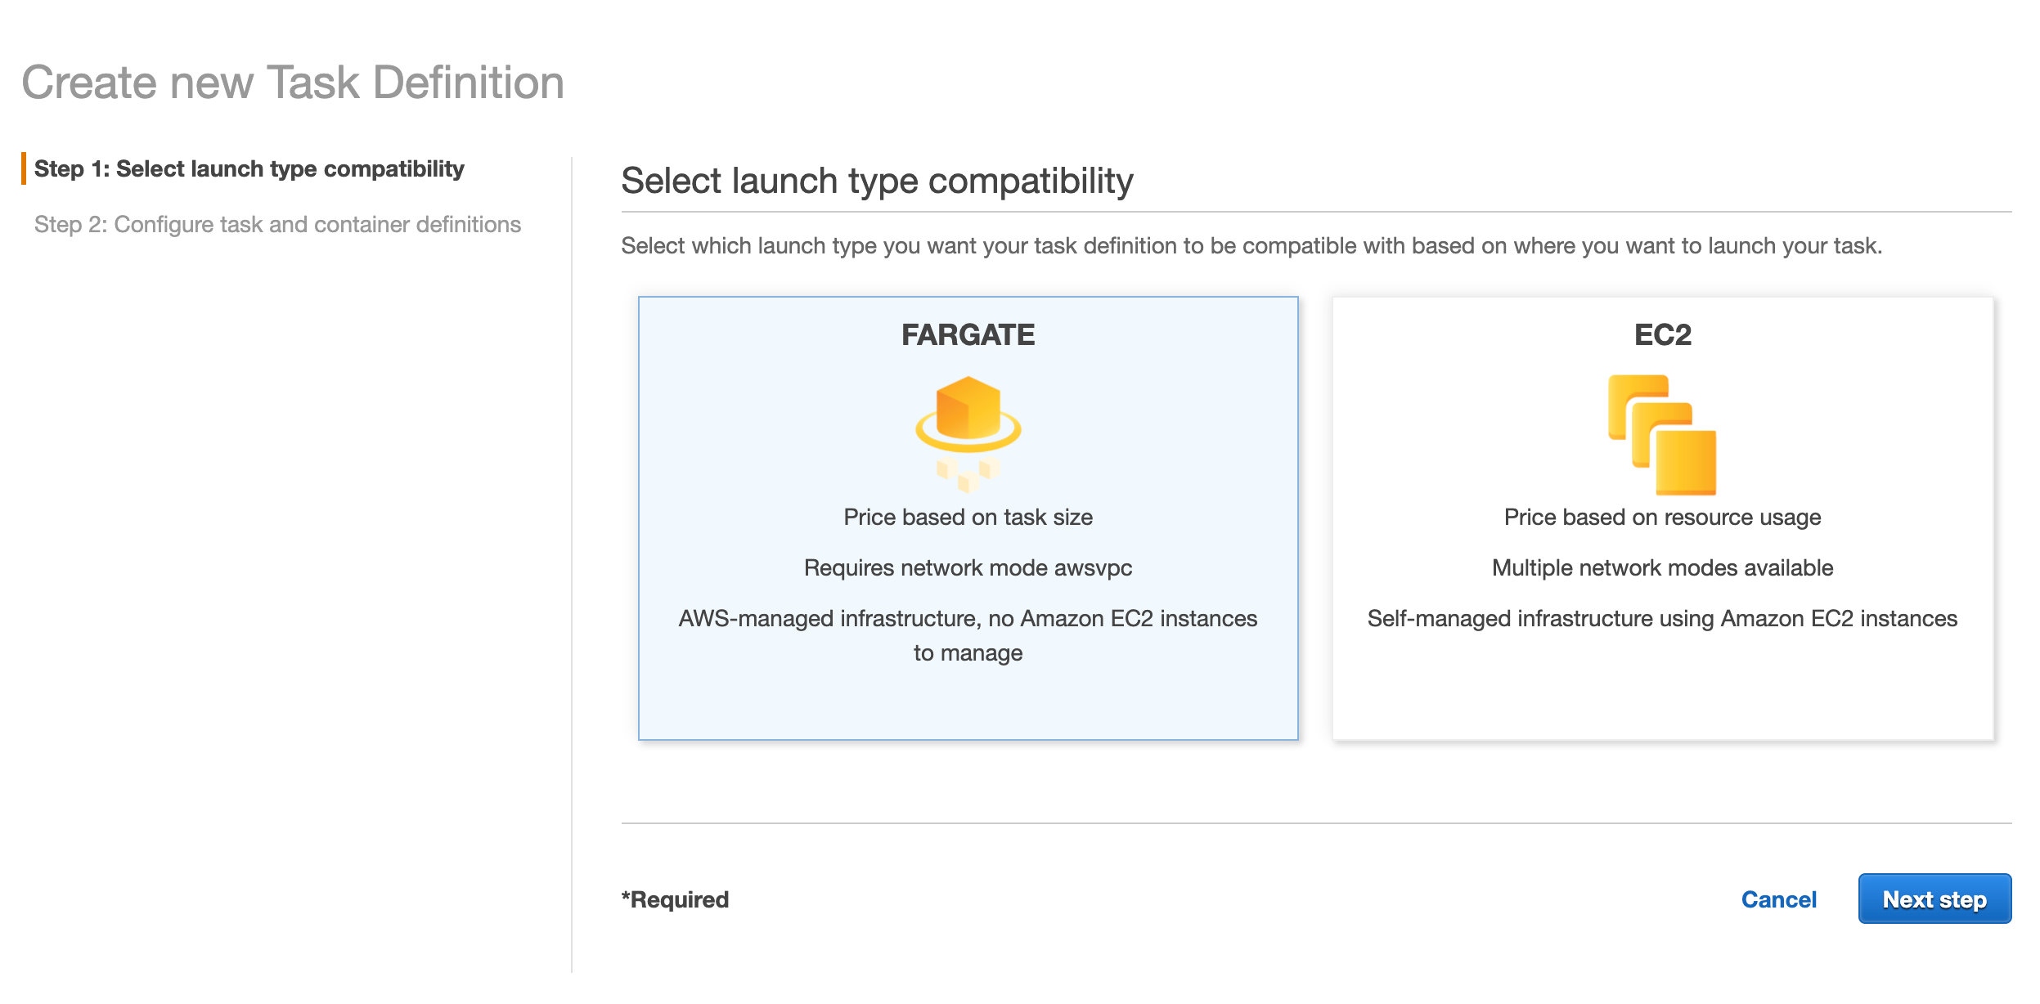Go to Step 1: Select launch type compatibility

(249, 168)
